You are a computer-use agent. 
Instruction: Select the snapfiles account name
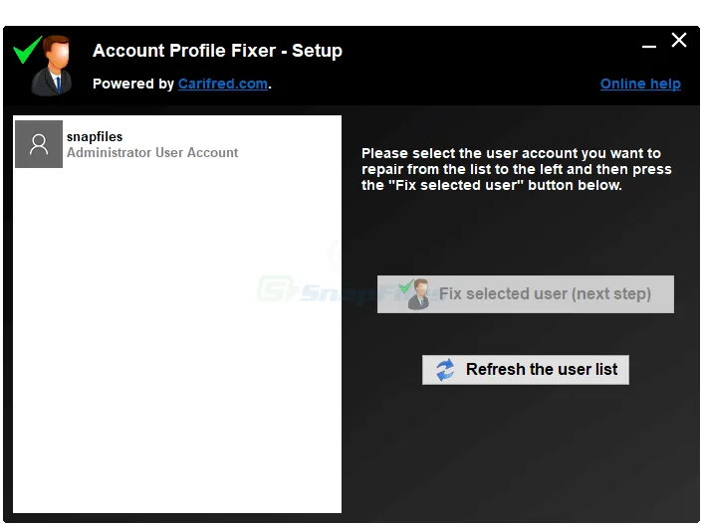(x=95, y=136)
